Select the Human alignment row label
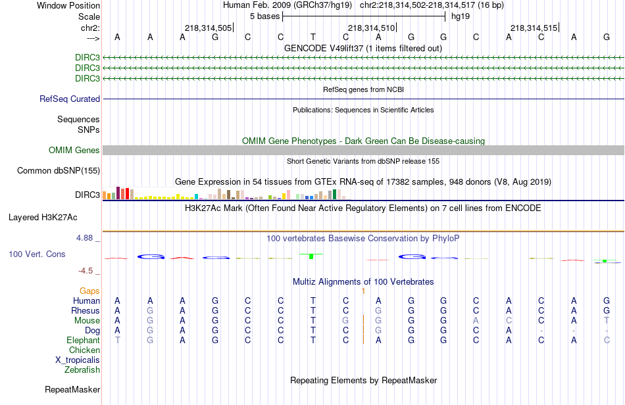625x405 pixels. pyautogui.click(x=86, y=300)
